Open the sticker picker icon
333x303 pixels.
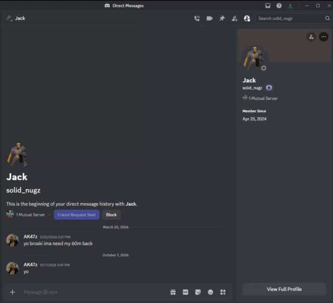[198, 292]
